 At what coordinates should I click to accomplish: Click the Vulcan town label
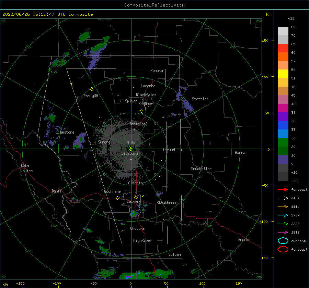(x=174, y=254)
